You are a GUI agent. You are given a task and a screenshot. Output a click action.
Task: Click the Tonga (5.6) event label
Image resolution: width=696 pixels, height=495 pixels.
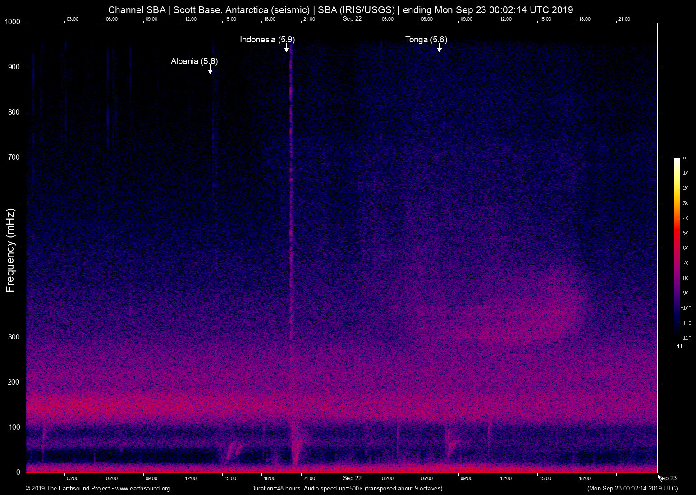(x=426, y=40)
